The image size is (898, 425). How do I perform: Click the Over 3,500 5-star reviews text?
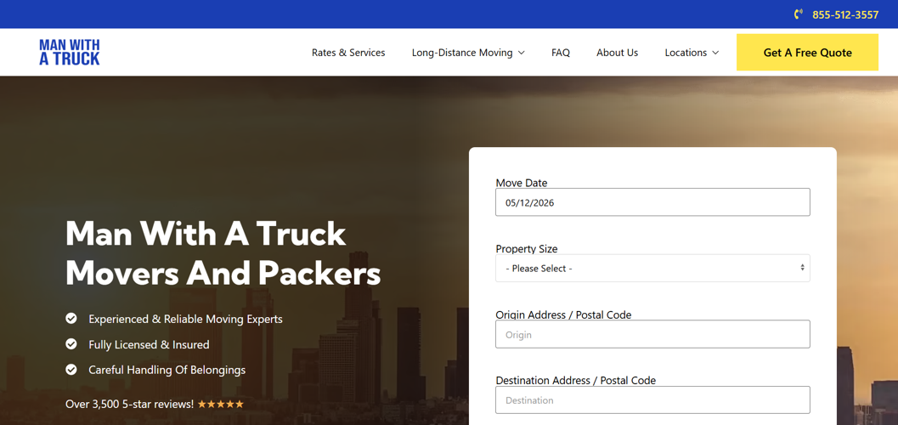pos(129,404)
